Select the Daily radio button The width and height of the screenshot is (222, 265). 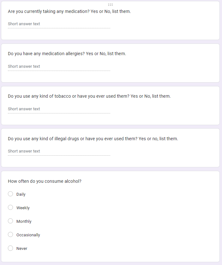pyautogui.click(x=10, y=194)
